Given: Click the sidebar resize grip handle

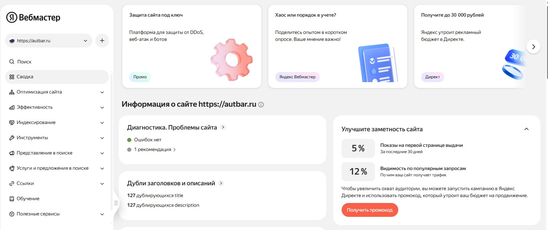Looking at the screenshot, I should tap(116, 203).
